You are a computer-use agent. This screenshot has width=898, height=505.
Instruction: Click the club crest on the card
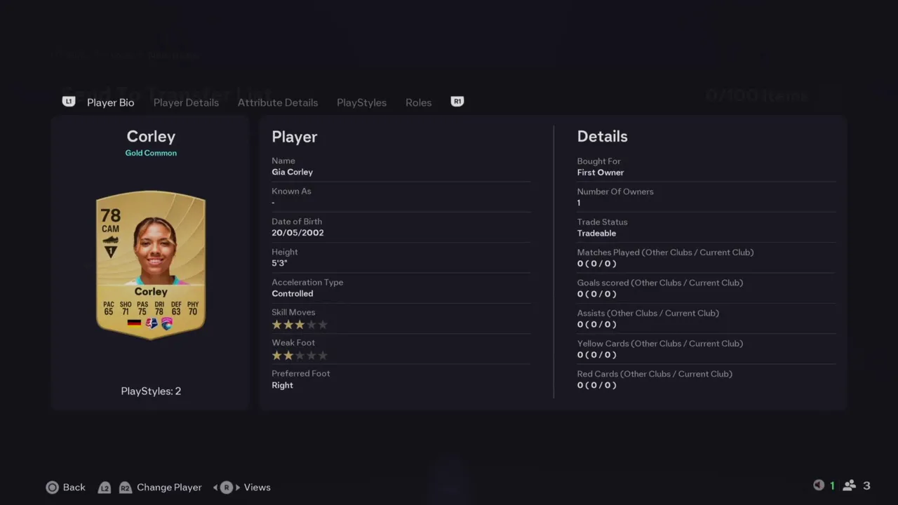tap(167, 323)
